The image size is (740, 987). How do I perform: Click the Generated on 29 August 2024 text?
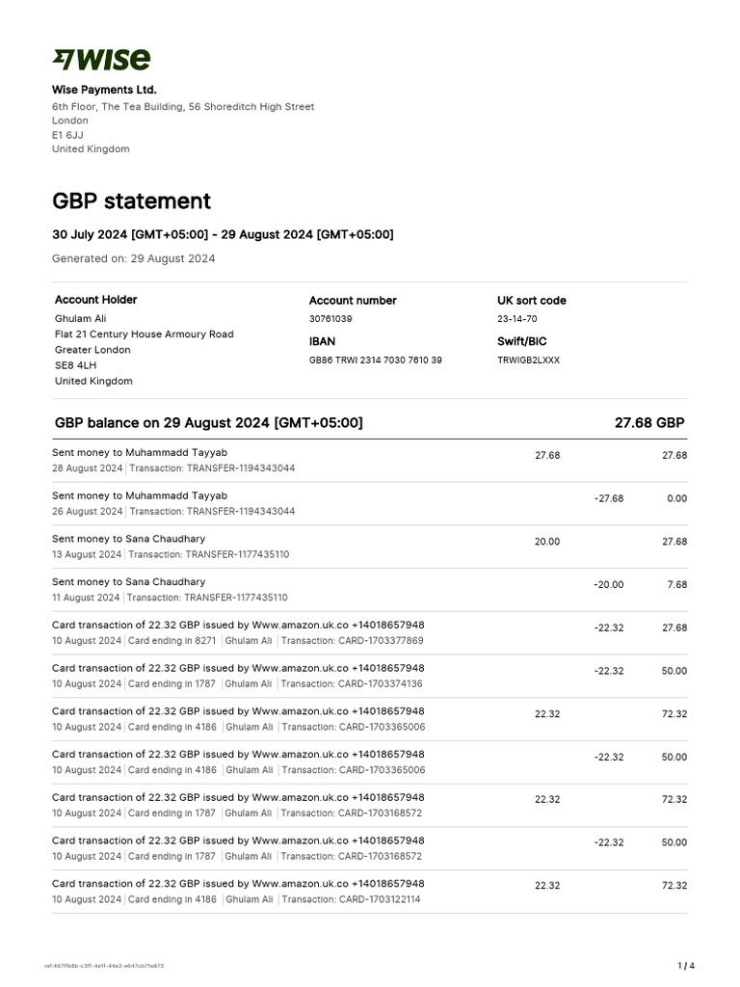[133, 258]
